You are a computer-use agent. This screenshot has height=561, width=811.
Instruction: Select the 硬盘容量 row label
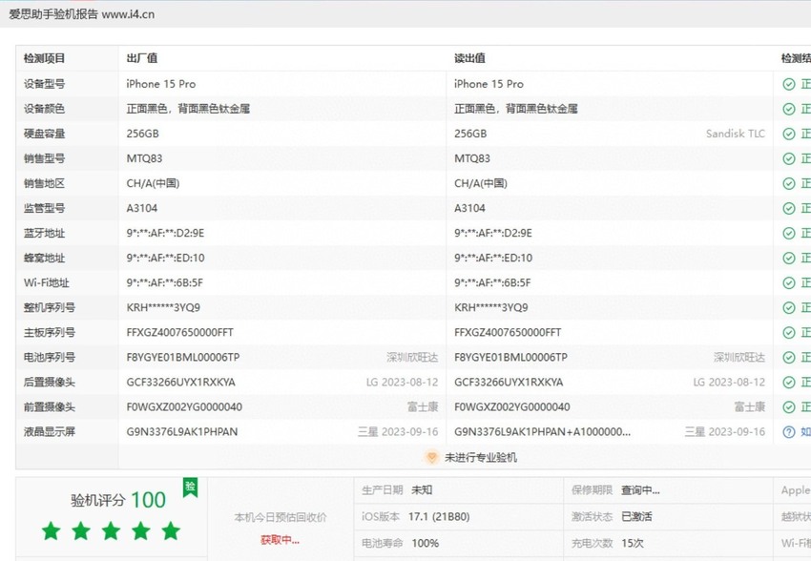44,134
